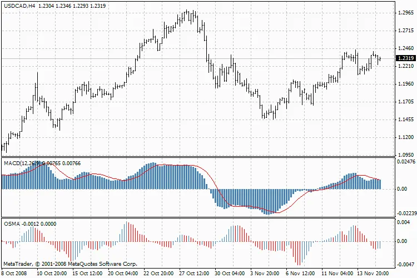
Task: Click the 1.1200 price axis label
Action: coord(405,137)
